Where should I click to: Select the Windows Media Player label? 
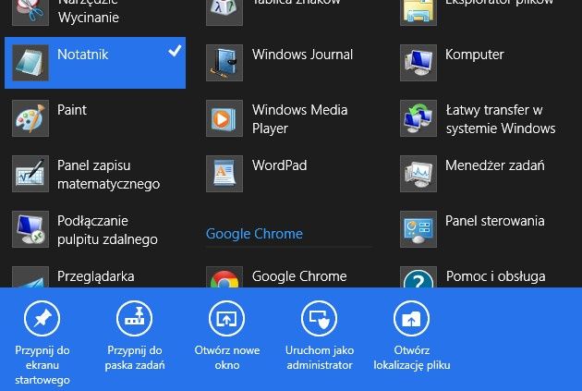tap(300, 119)
